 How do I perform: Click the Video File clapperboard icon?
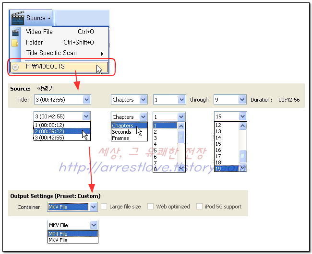[15, 33]
